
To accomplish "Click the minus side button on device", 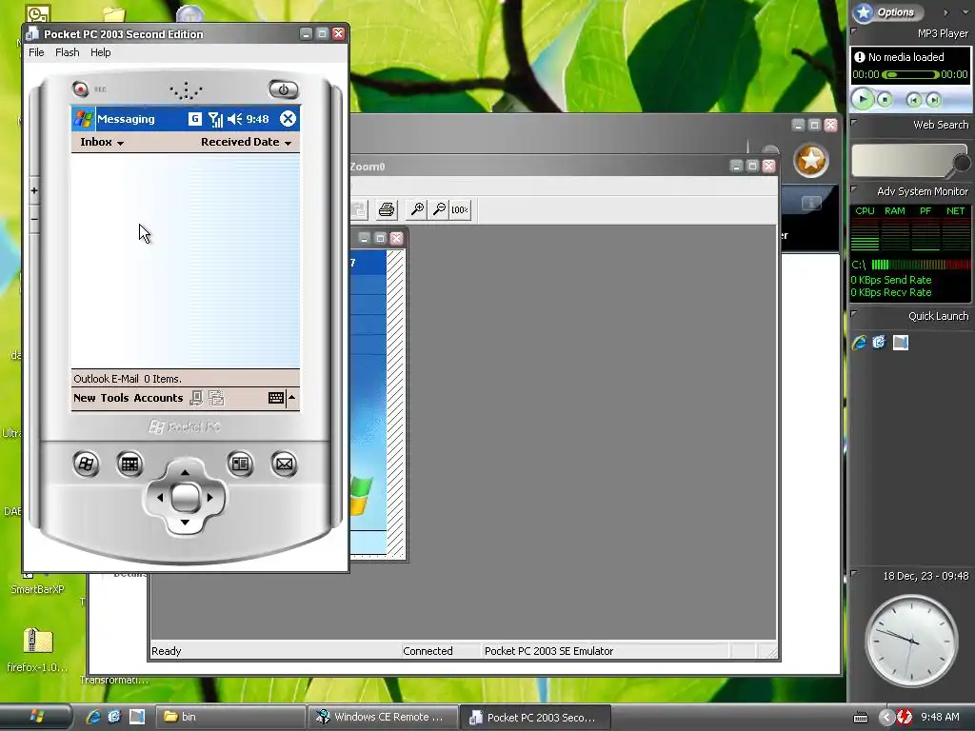I will coord(34,220).
